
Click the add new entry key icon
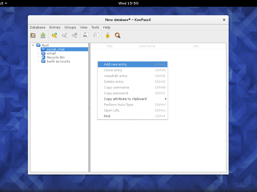pos(54,35)
